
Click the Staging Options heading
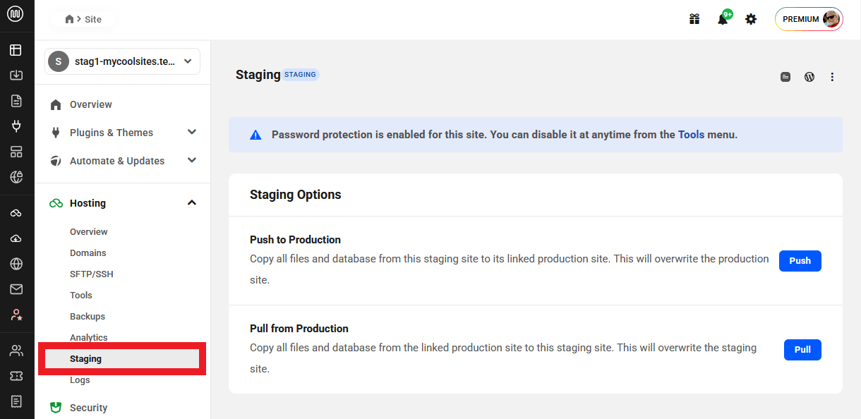click(296, 195)
